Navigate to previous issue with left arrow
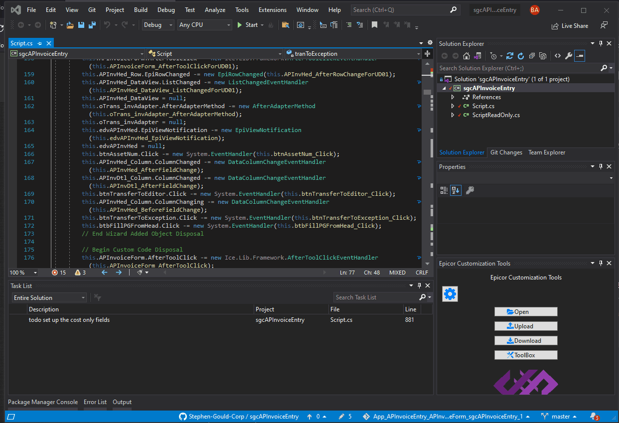 (104, 273)
